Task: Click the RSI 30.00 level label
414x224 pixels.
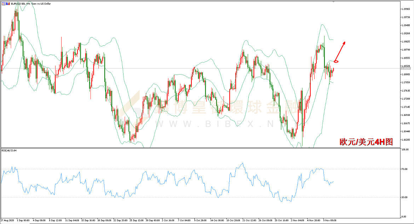Action: pyautogui.click(x=404, y=197)
